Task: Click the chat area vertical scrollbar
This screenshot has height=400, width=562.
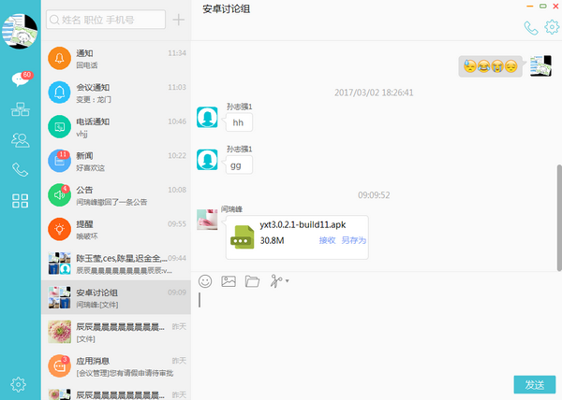Action: [559, 218]
